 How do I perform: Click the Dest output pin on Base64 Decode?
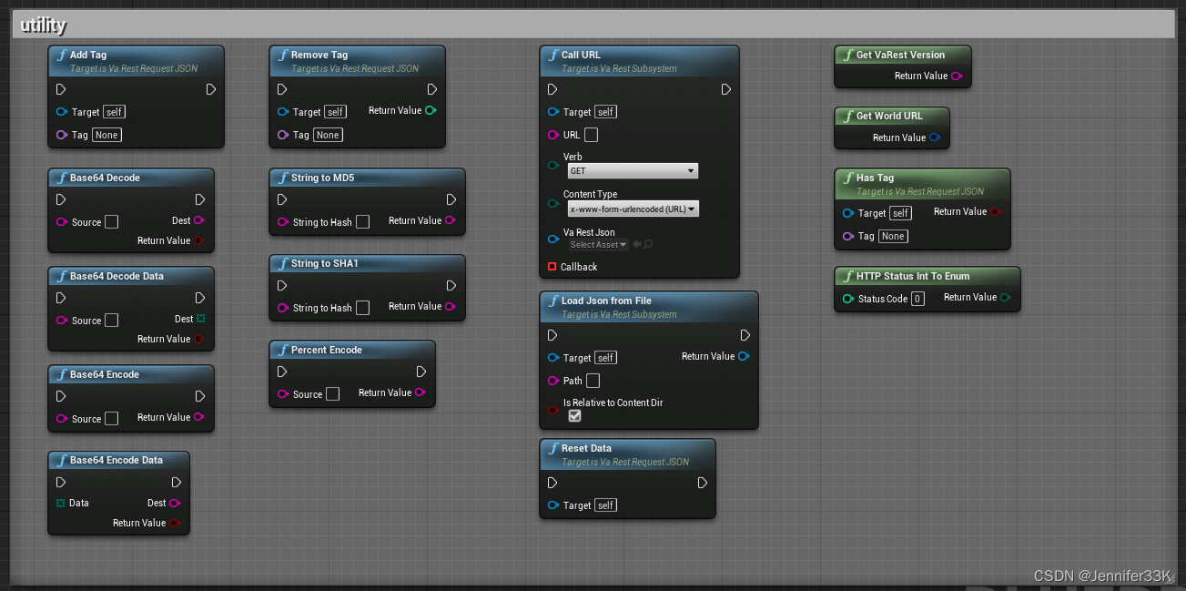pyautogui.click(x=199, y=221)
